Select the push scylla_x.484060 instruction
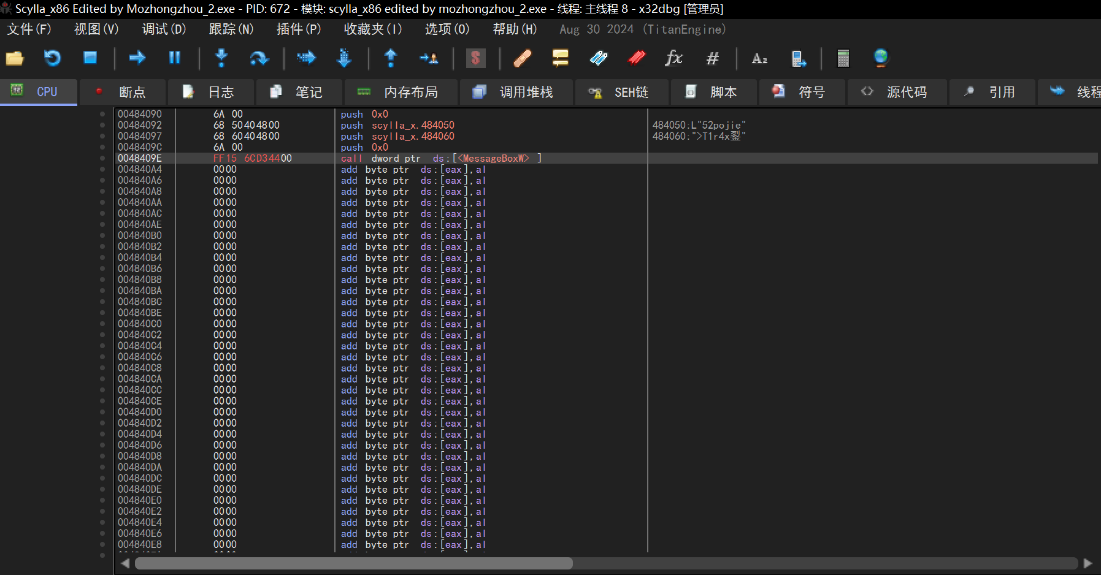 pos(397,136)
